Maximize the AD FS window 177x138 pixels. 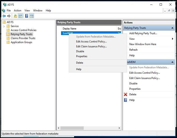[x=161, y=5]
